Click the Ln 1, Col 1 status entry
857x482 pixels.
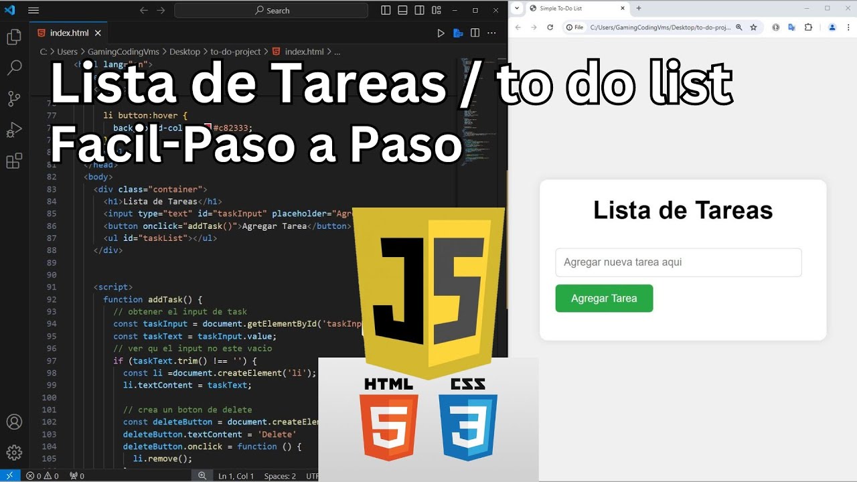(236, 476)
